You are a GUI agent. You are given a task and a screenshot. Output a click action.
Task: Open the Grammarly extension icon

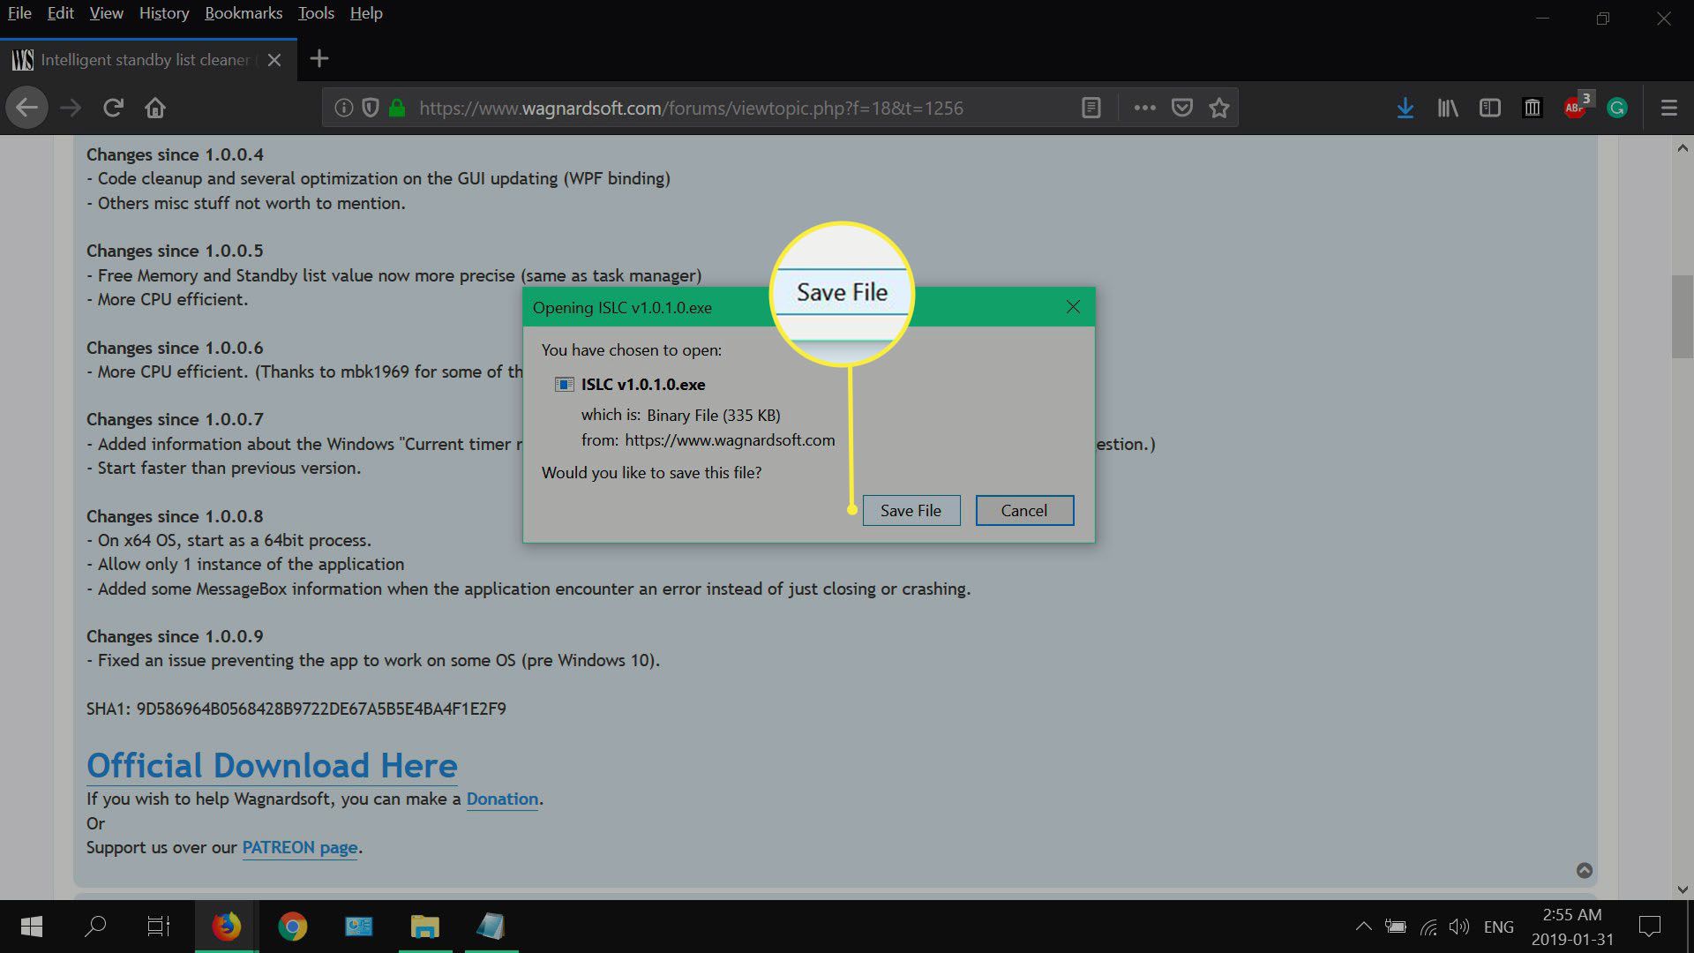(x=1617, y=108)
